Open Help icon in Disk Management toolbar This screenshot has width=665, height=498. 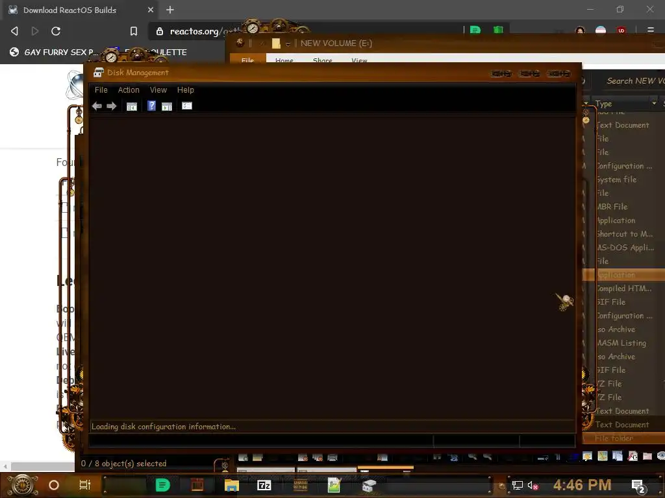click(151, 106)
